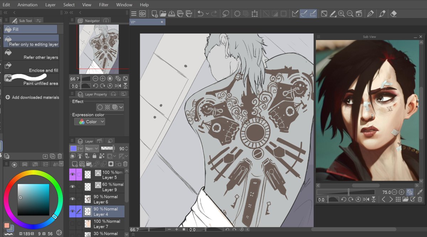Open the Animation menu
The image size is (427, 237).
coord(27,5)
